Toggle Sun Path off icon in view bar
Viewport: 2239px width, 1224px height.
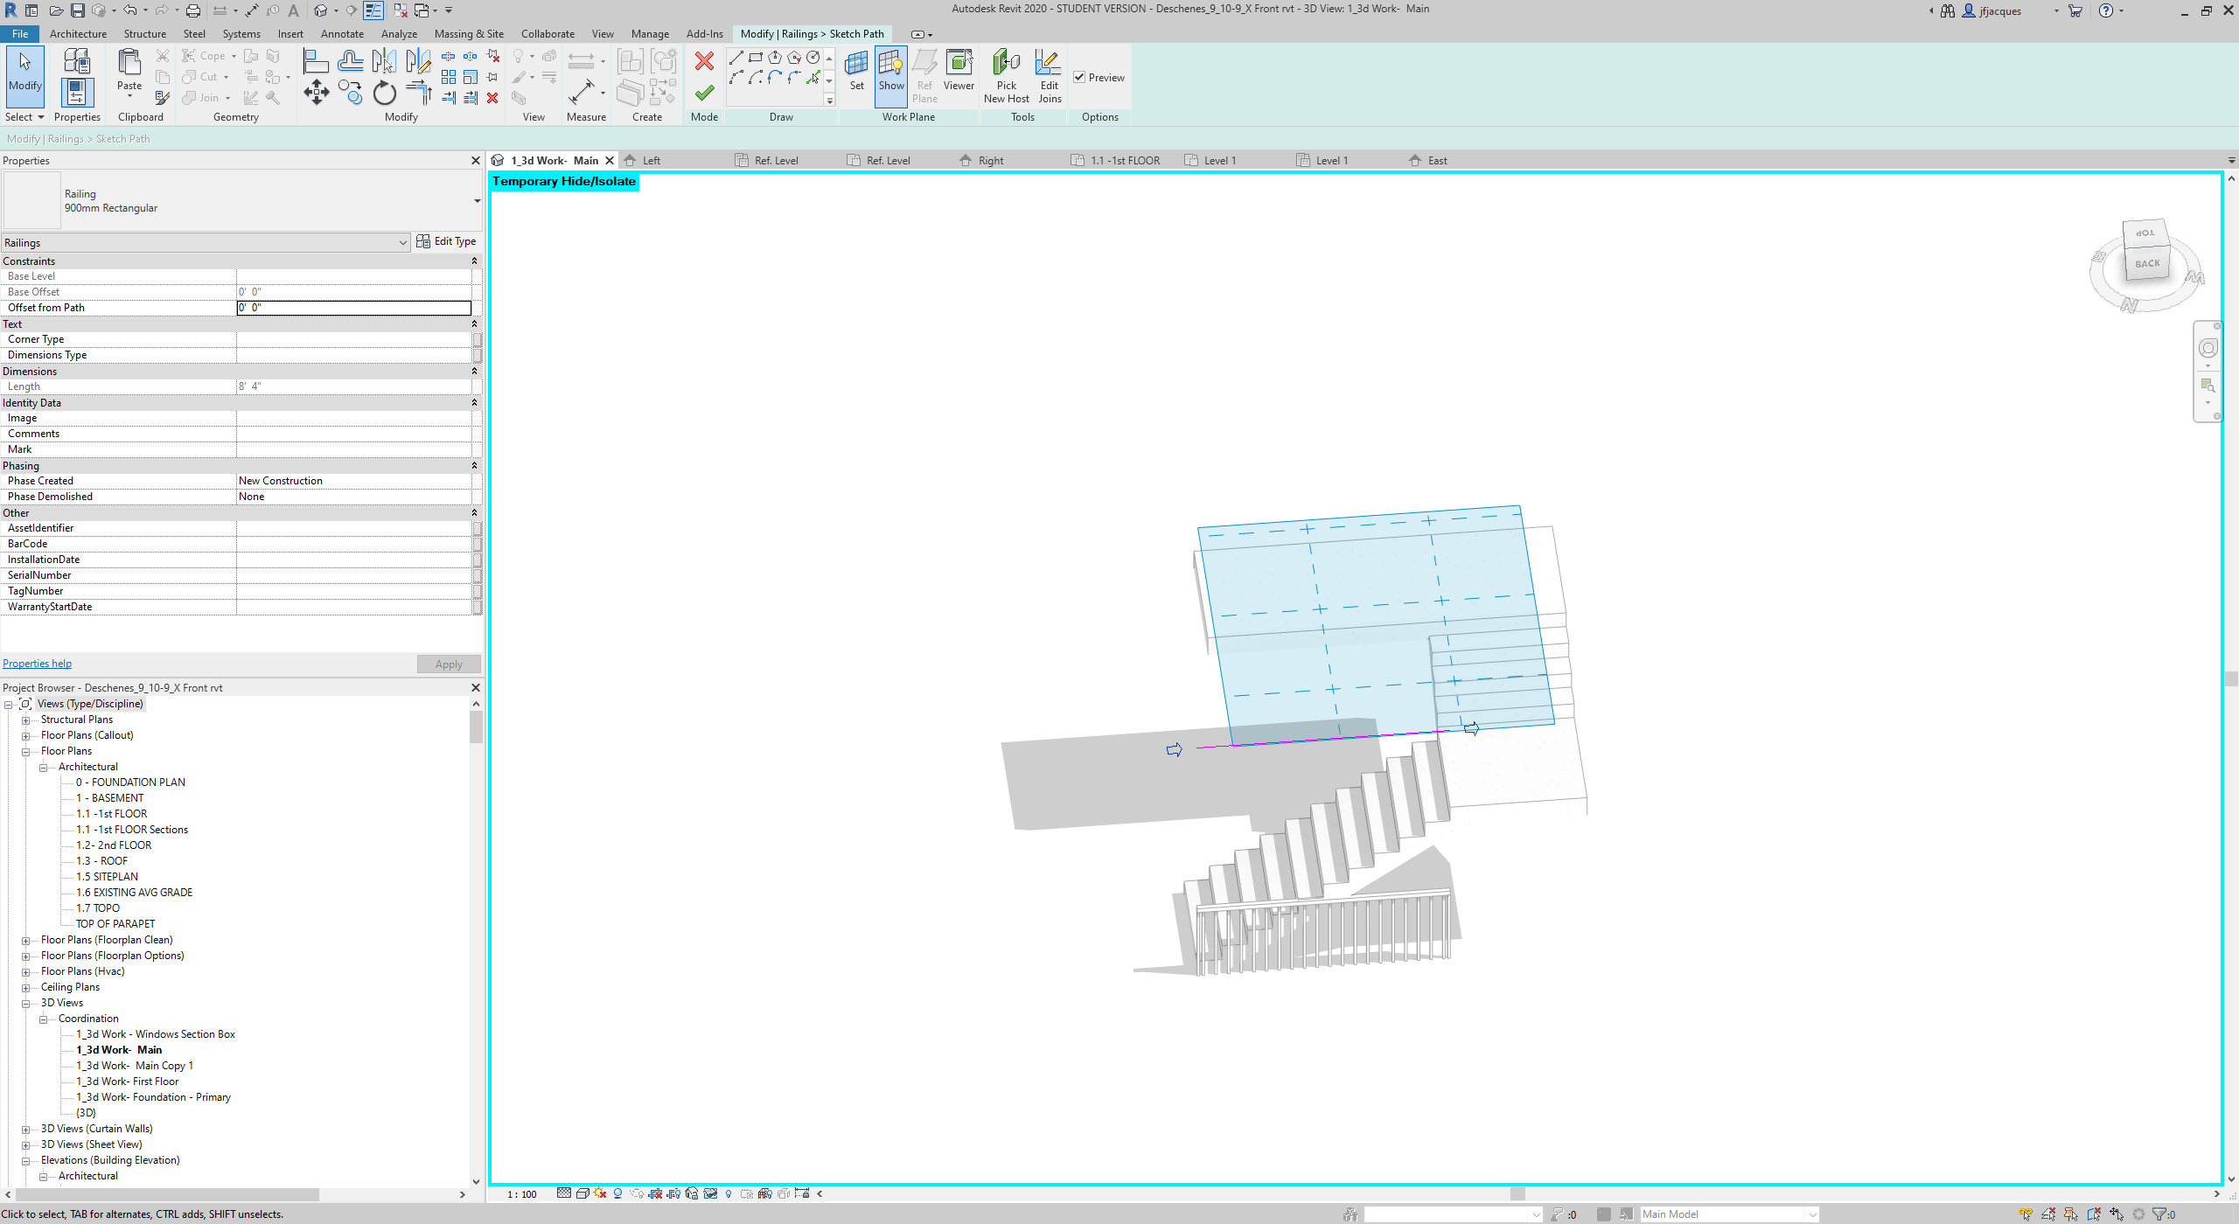tap(600, 1193)
